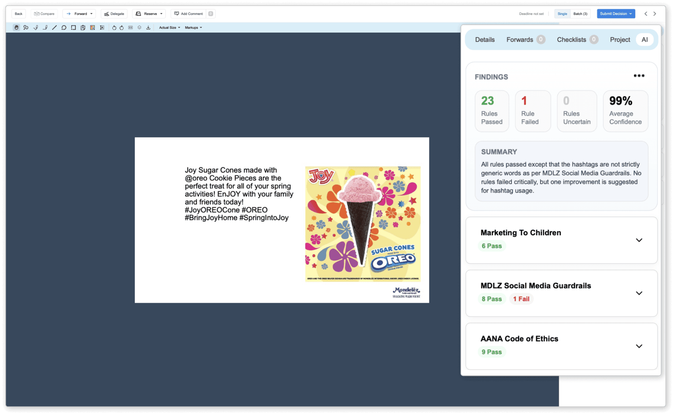This screenshot has width=674, height=415.
Task: Click the comment count badge
Action: pos(211,14)
